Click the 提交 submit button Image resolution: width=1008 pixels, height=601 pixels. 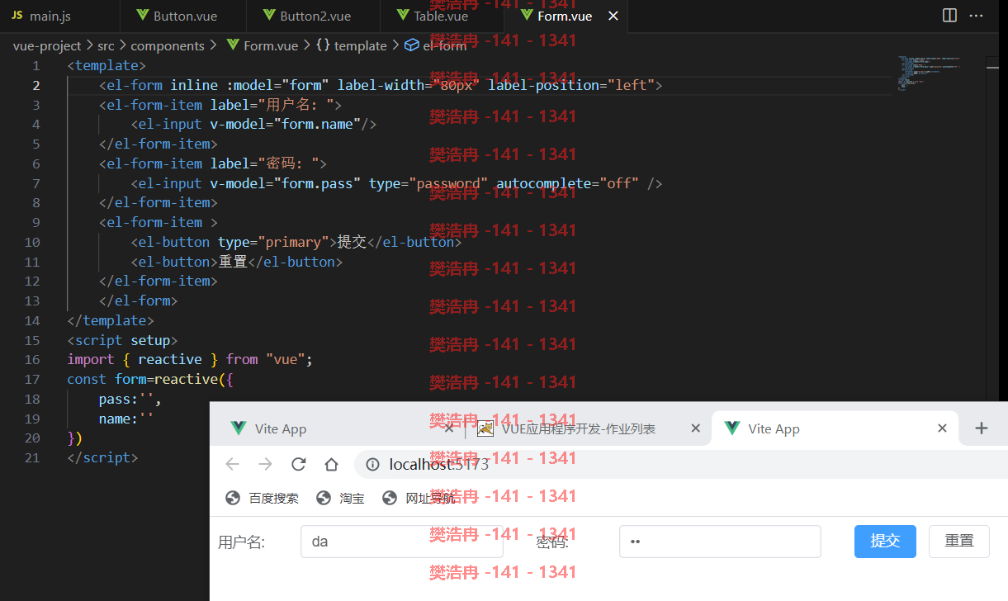pos(885,541)
